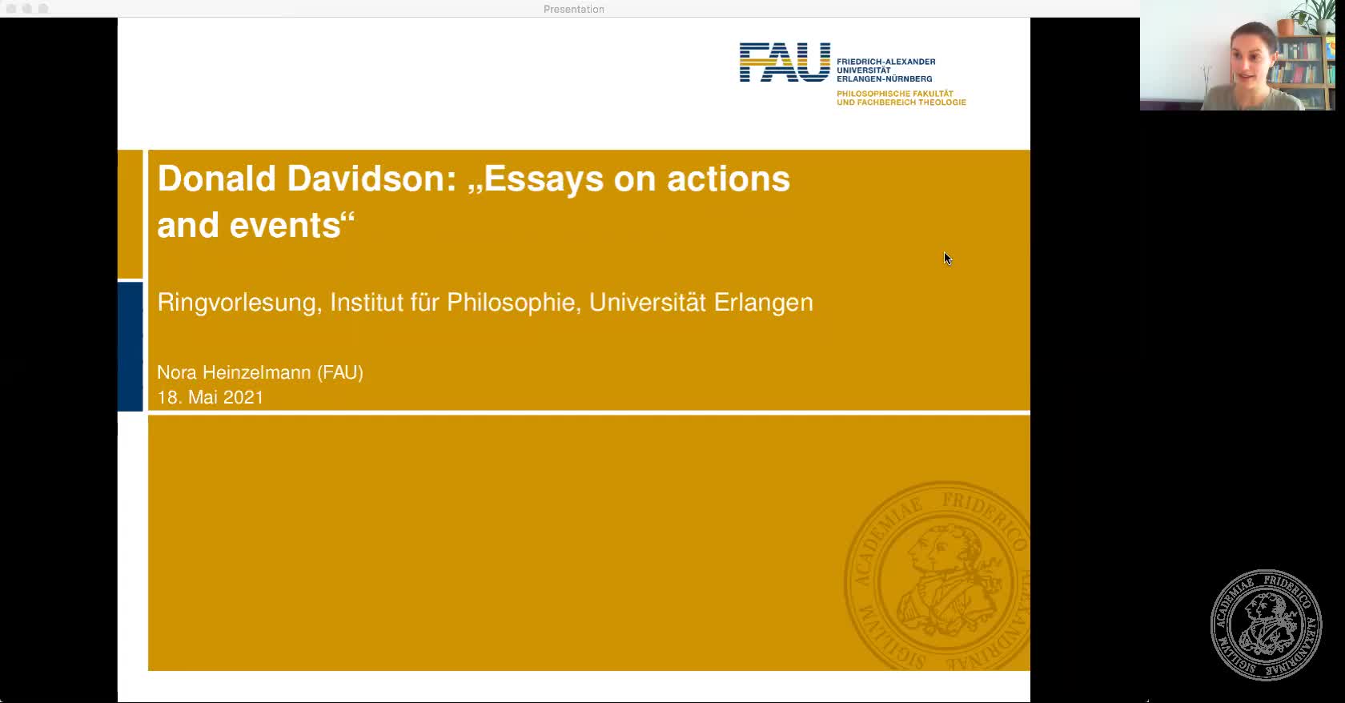Click the subtitle 'Ringvorlesung, Institut für Philosophie, Universität Erlangen'
Screen dimensions: 1345x703
[x=485, y=302]
